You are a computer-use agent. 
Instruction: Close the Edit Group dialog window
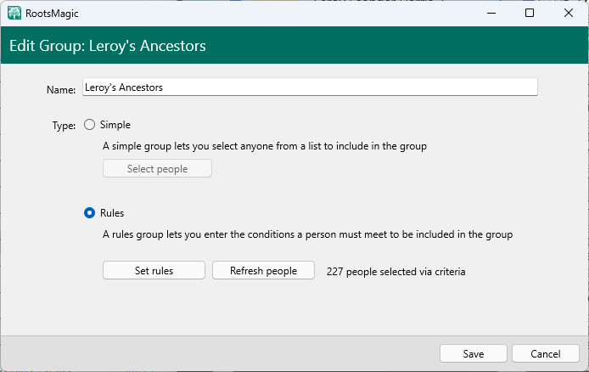tap(569, 13)
